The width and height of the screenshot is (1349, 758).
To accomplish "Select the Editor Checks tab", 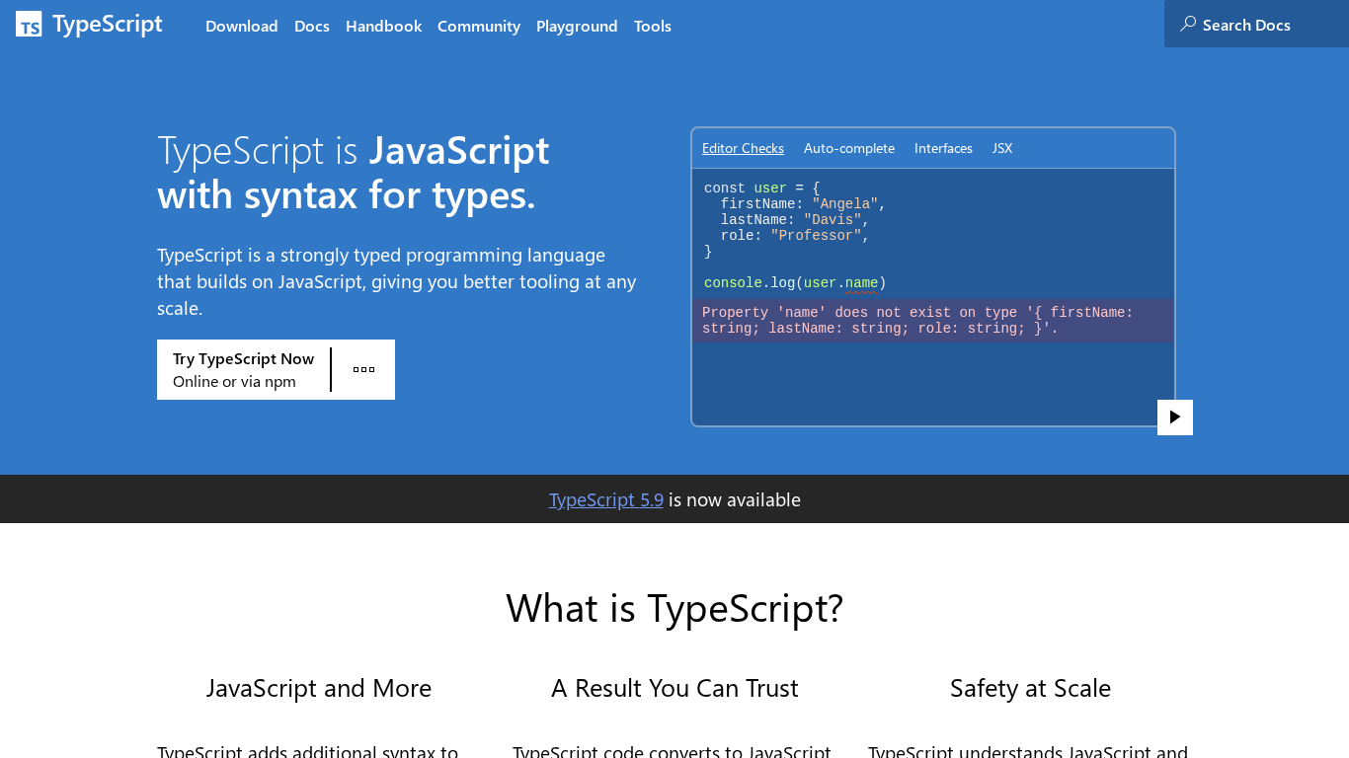I will point(743,148).
